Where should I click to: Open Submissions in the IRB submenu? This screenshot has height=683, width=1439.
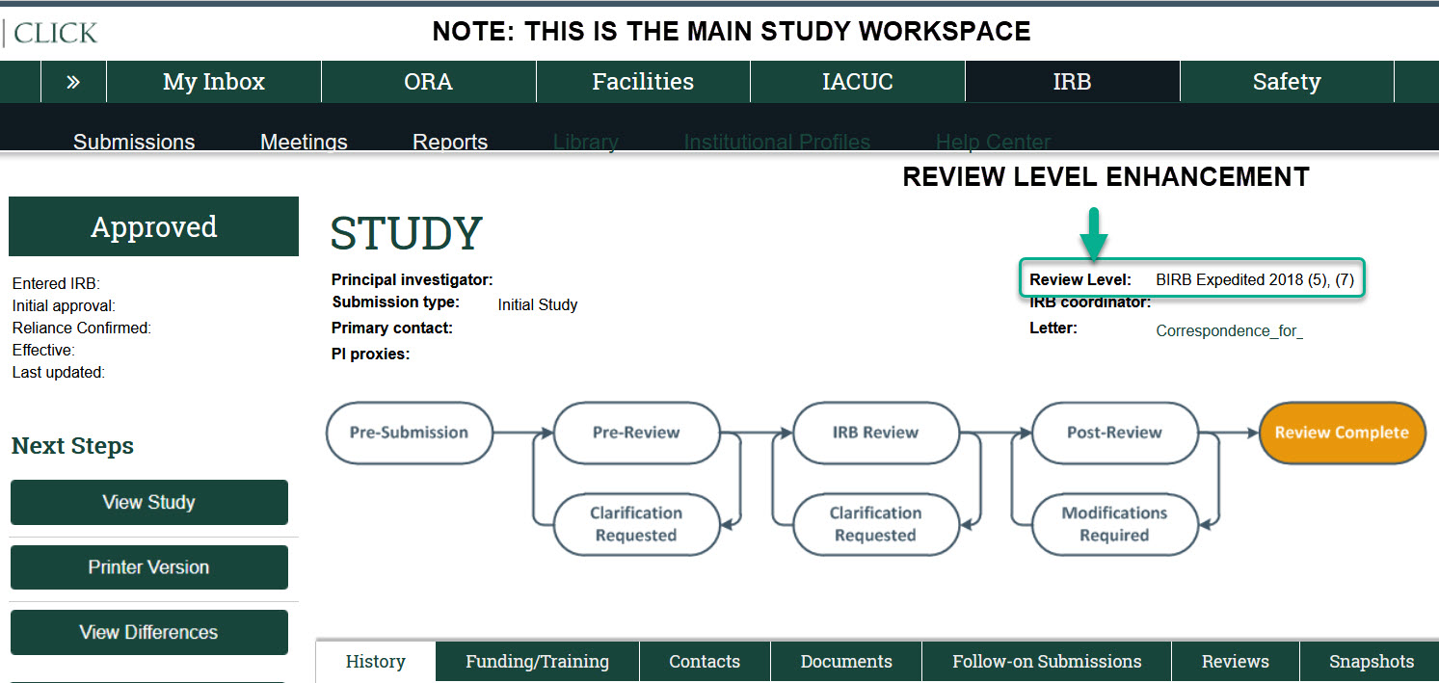click(x=134, y=142)
